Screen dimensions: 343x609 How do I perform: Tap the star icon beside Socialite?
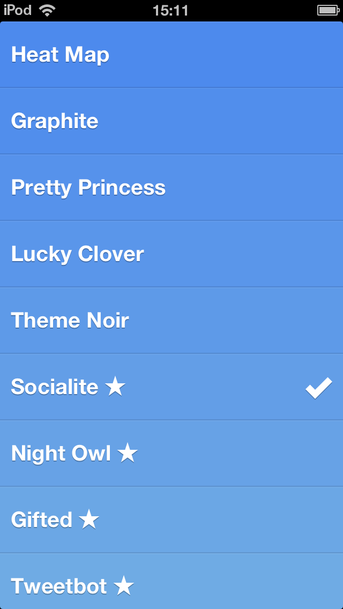pyautogui.click(x=115, y=387)
